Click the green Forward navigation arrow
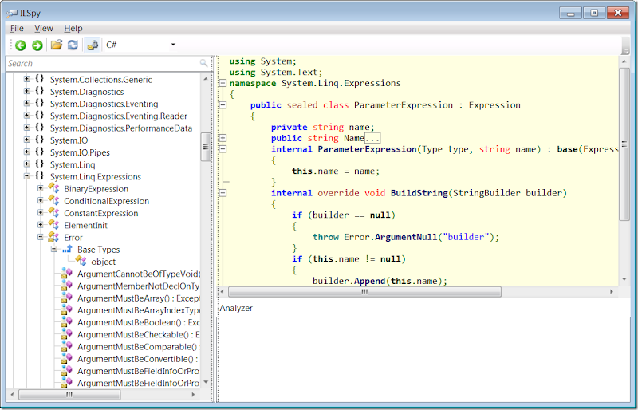The width and height of the screenshot is (638, 410). point(37,45)
